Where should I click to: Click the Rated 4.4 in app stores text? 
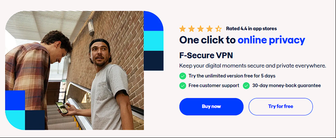251,28
